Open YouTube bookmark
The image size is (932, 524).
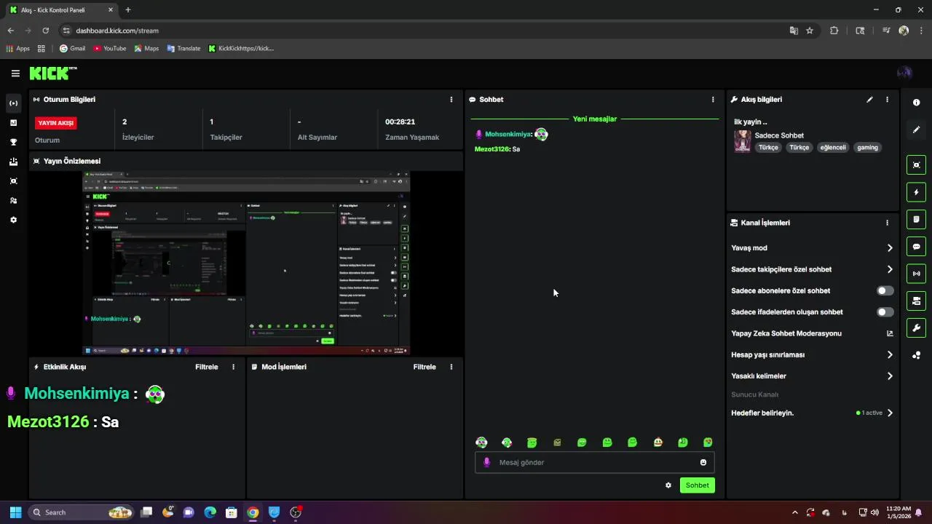click(x=109, y=49)
